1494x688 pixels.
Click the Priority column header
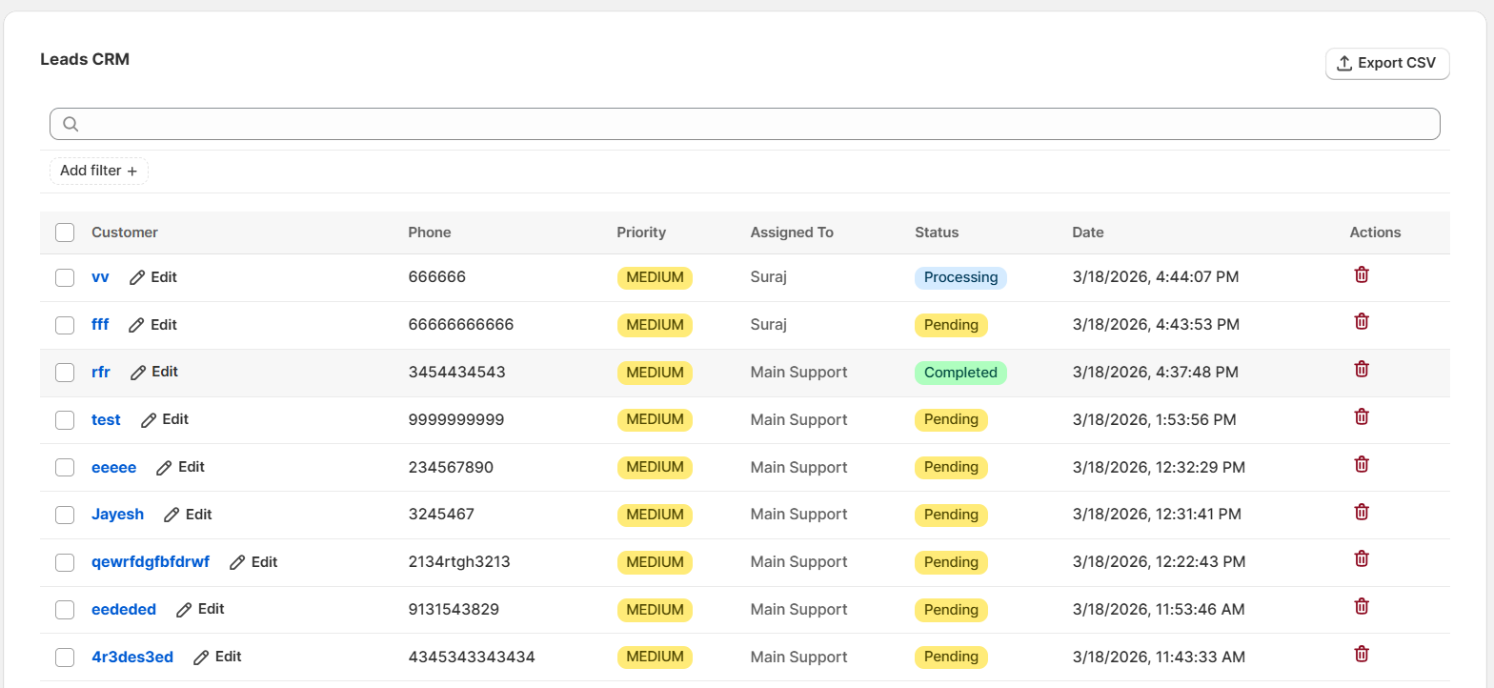pos(640,233)
